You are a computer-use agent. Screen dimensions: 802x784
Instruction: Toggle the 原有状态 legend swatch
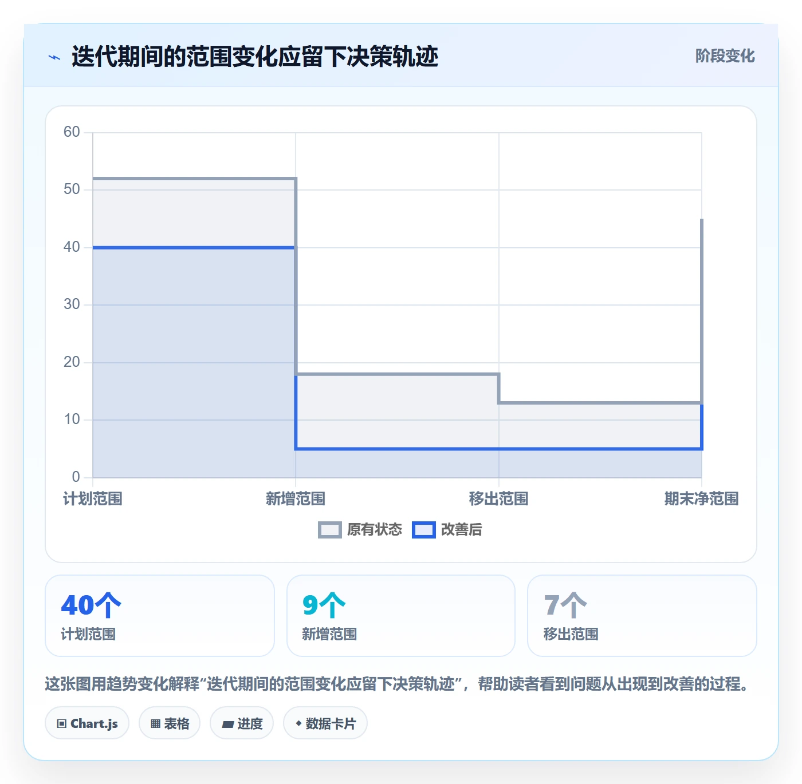tap(330, 530)
